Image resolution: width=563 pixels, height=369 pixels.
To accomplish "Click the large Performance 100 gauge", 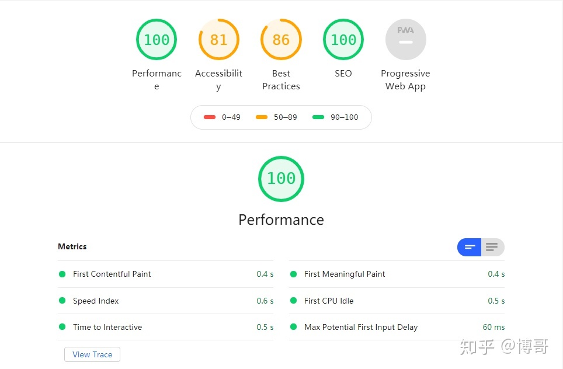I will coord(281,179).
